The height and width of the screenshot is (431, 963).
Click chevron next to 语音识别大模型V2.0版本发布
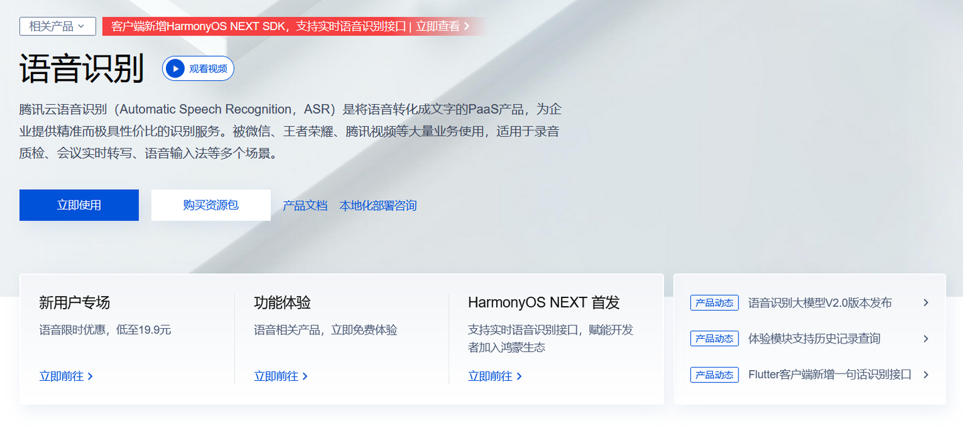926,303
